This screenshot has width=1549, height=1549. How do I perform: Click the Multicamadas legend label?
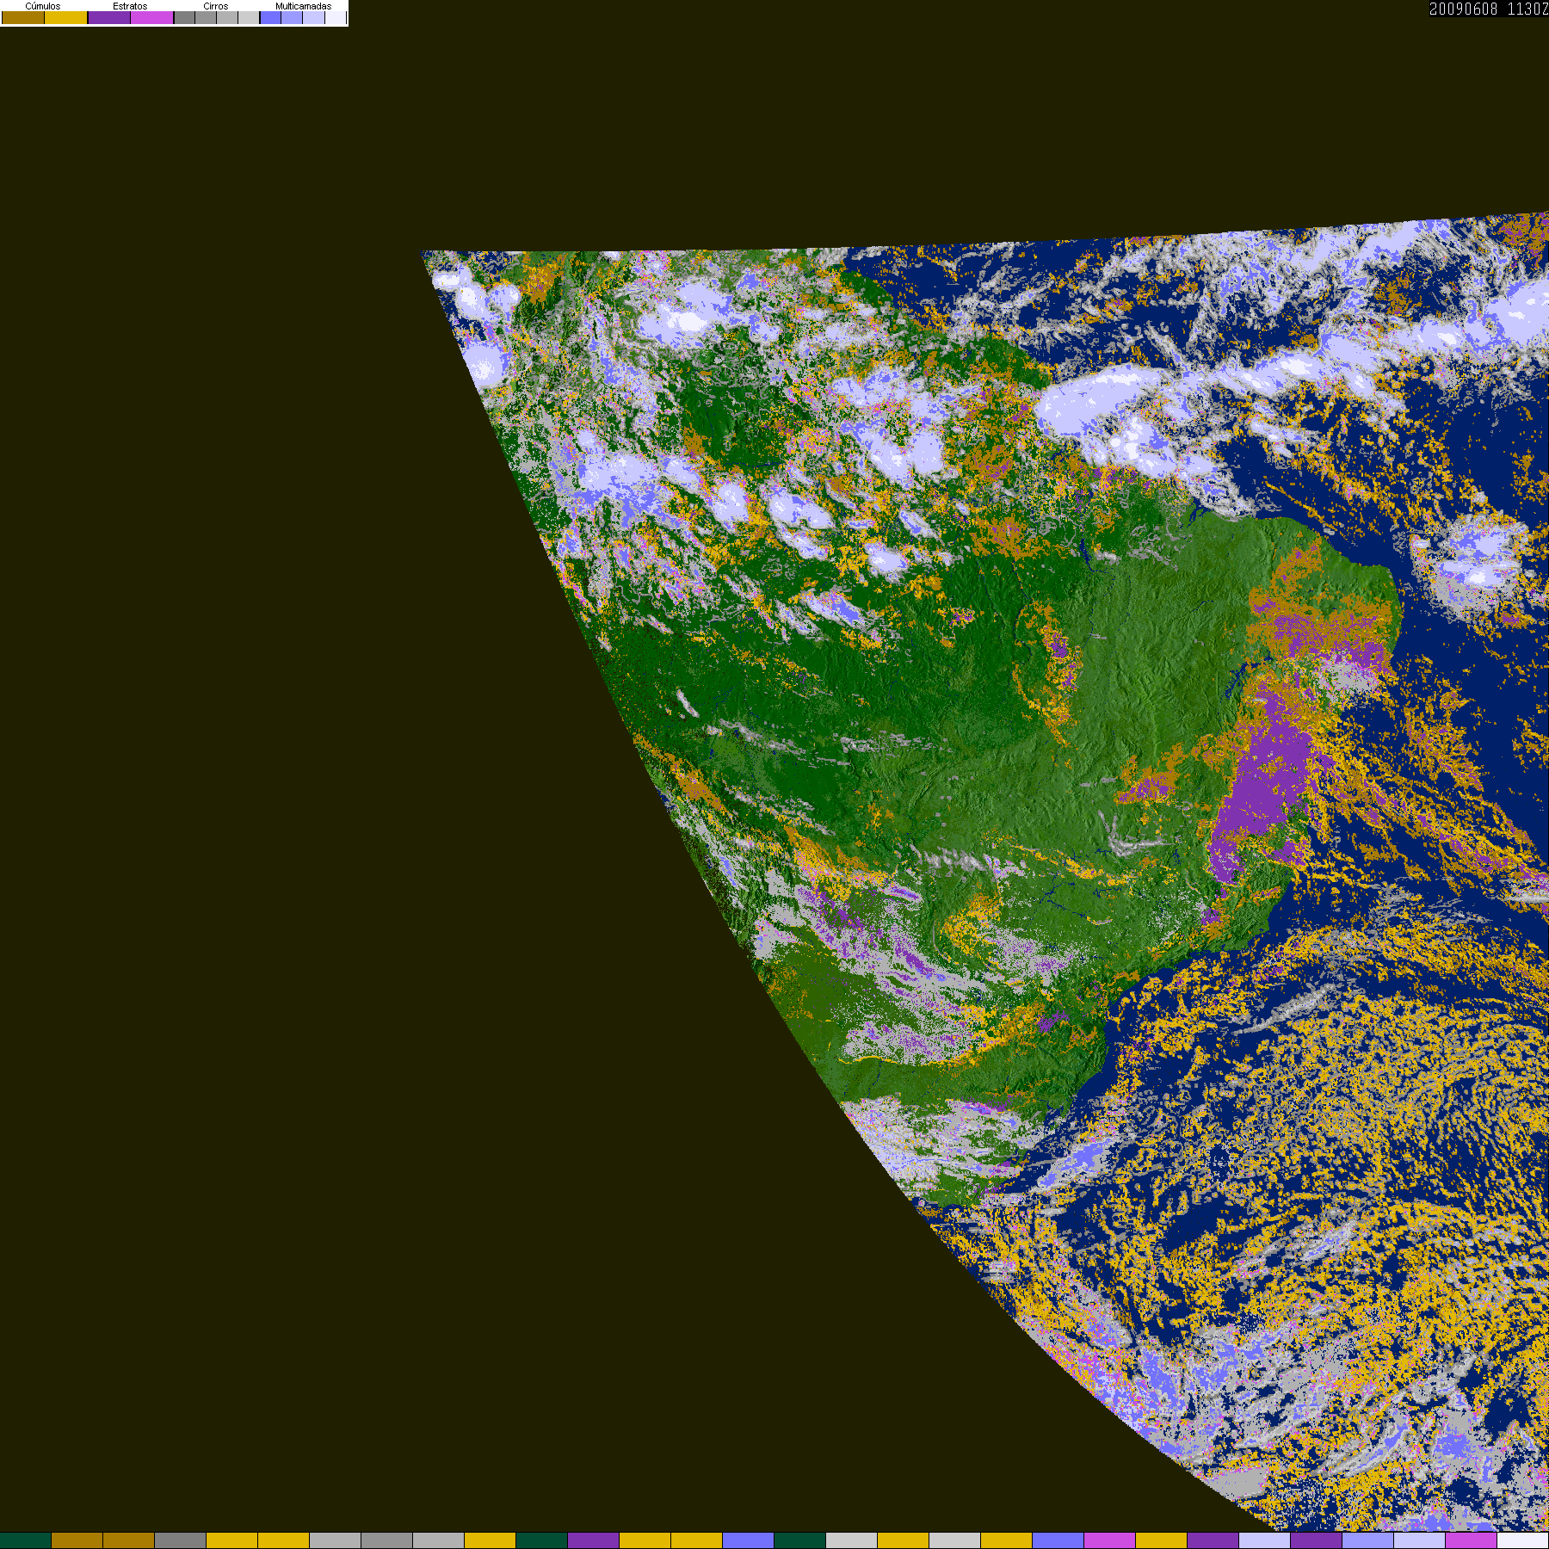[304, 6]
